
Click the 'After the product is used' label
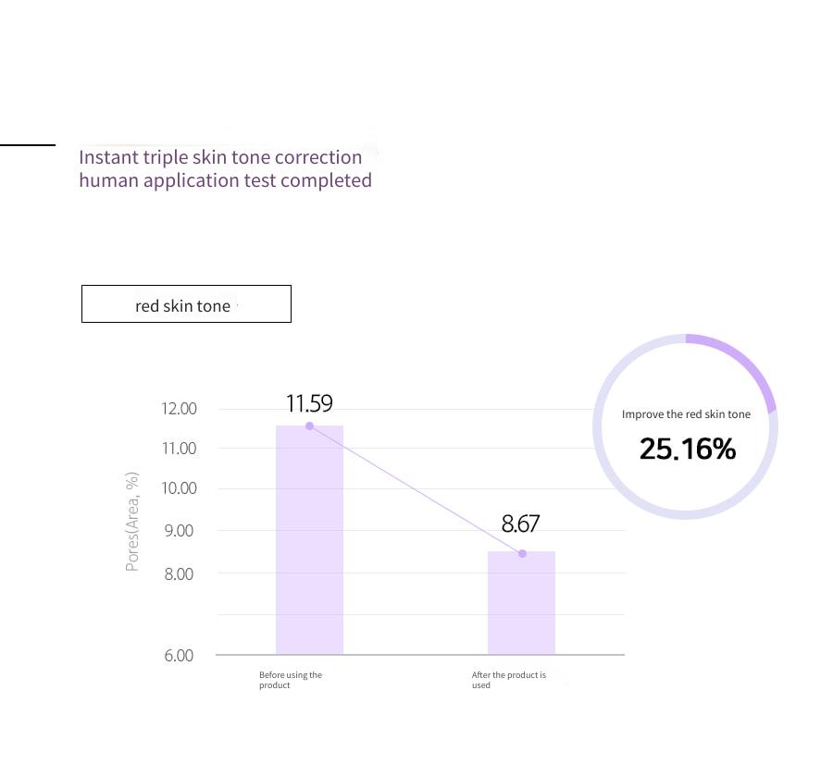click(x=509, y=680)
